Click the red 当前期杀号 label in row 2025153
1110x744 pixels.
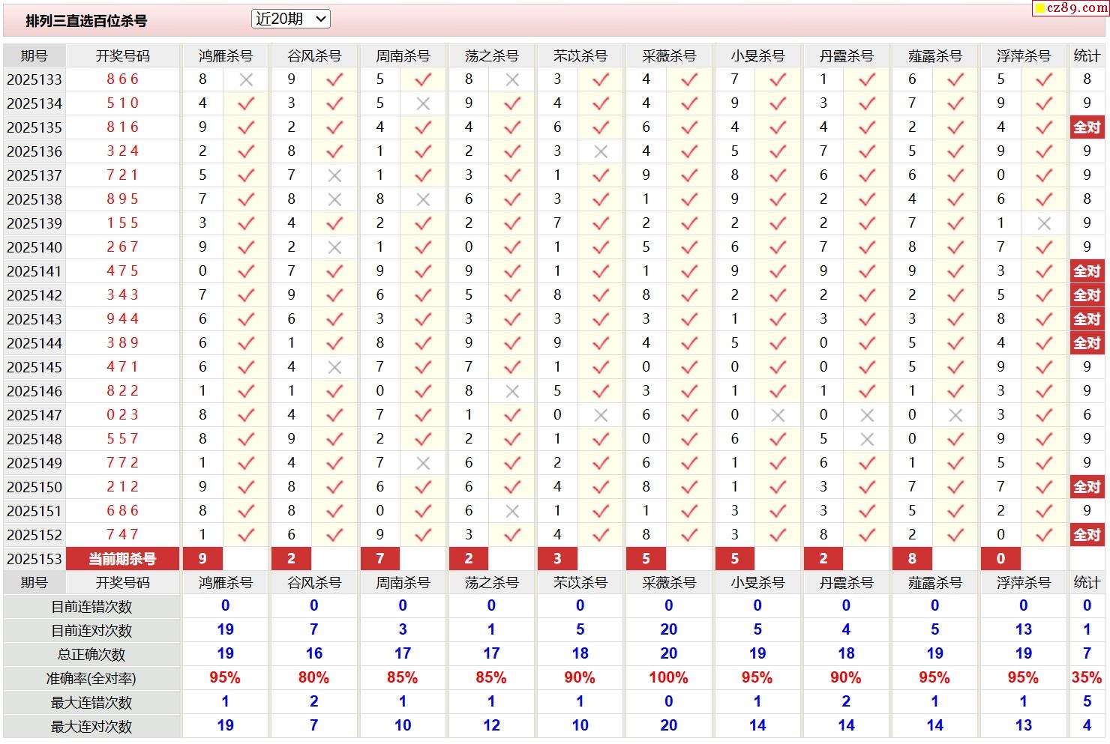[123, 559]
